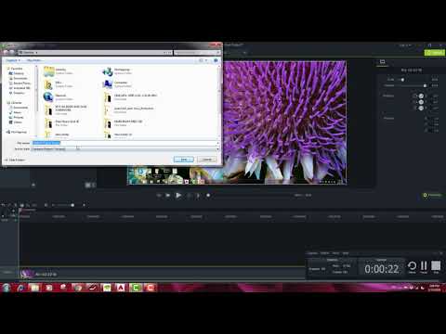Select Recent Places in navigation pane

(x=20, y=83)
